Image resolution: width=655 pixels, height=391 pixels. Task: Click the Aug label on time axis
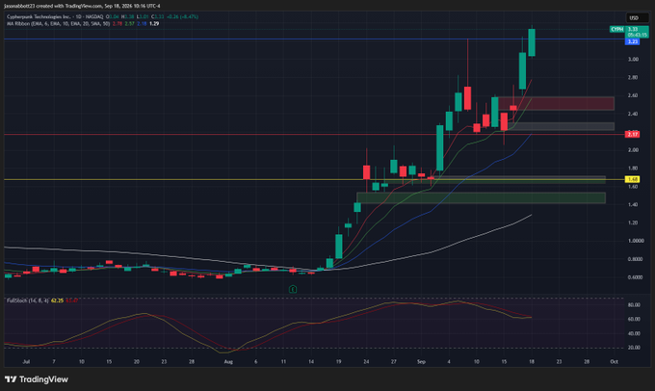228,362
